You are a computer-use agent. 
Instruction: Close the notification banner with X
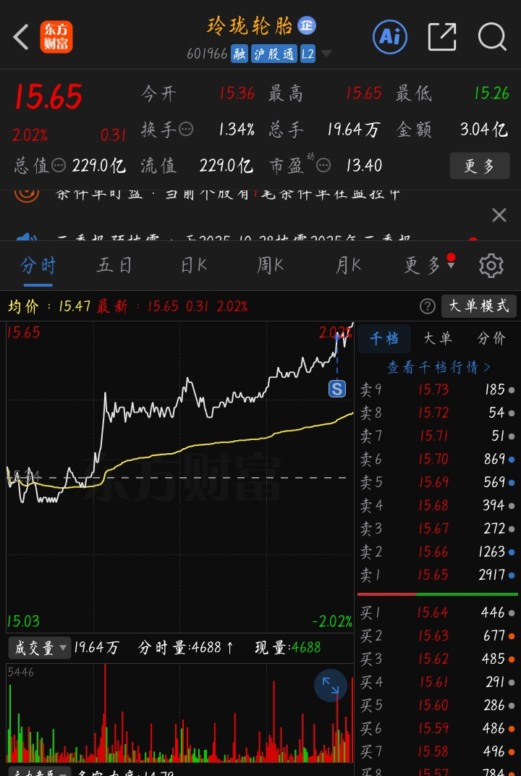click(499, 215)
